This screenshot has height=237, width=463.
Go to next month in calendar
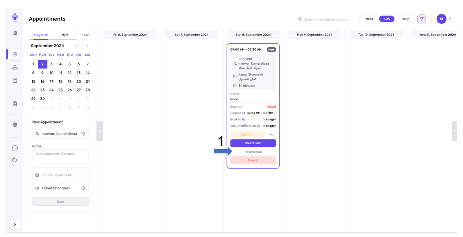87,46
